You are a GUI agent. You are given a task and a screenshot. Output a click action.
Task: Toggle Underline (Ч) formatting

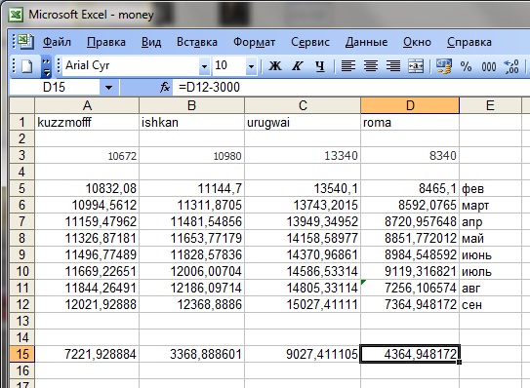(x=320, y=66)
